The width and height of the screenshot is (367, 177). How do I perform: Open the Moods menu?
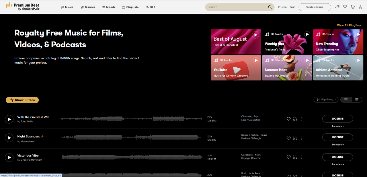[109, 7]
